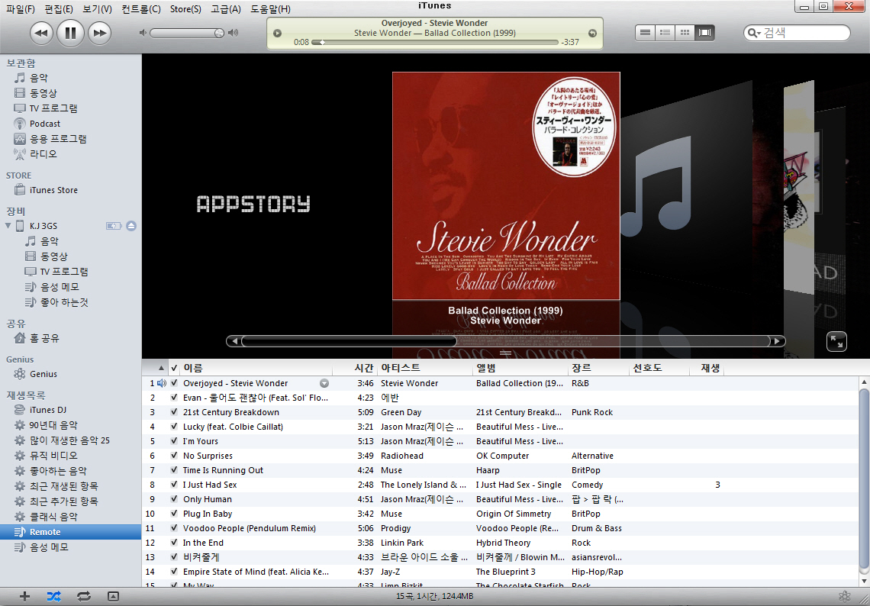Open 응용 프로그램 library
The height and width of the screenshot is (606, 870).
click(58, 139)
